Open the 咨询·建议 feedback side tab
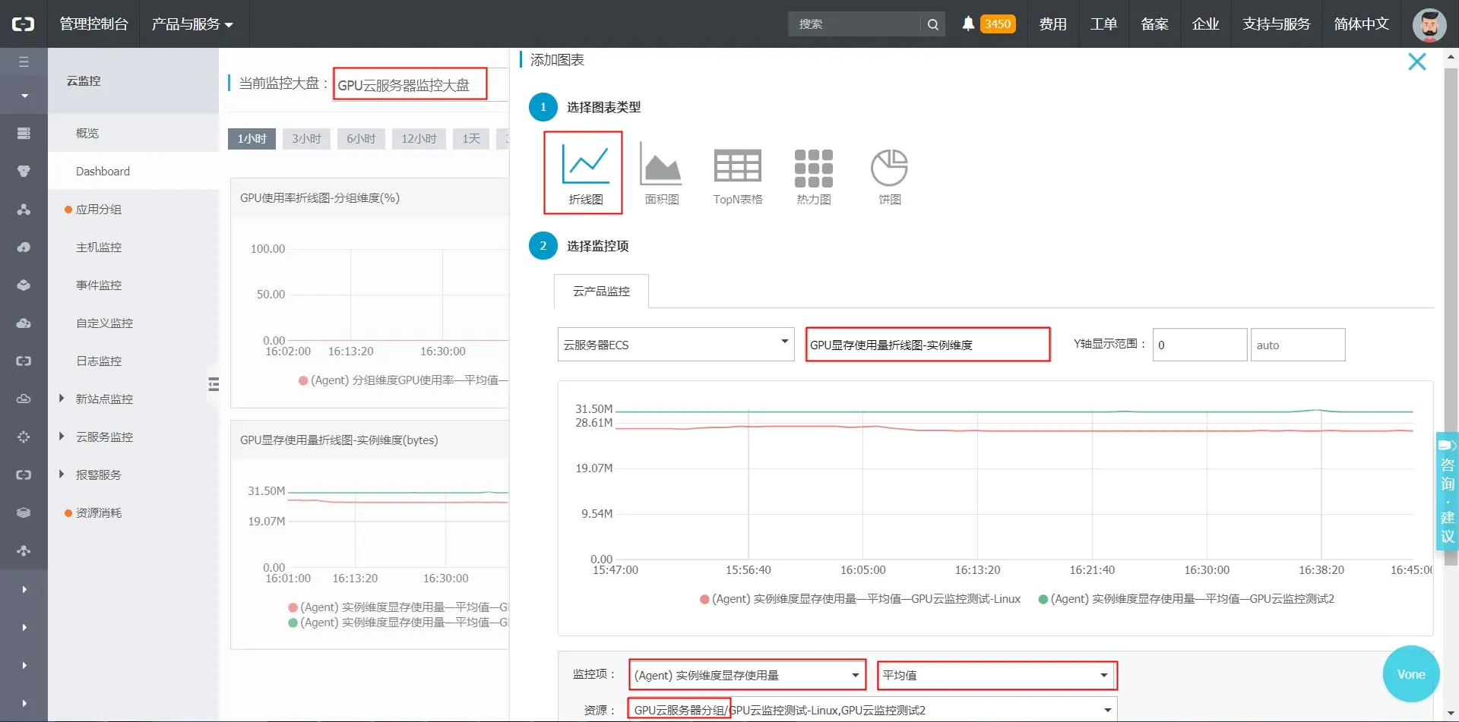 [x=1447, y=490]
